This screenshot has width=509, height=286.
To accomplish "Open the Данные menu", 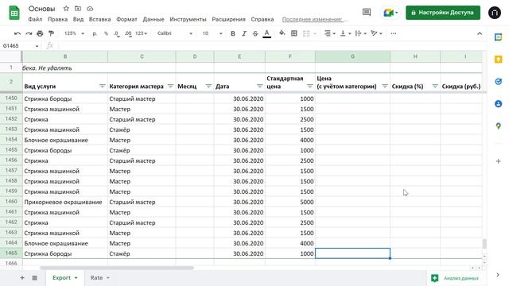I will point(153,19).
